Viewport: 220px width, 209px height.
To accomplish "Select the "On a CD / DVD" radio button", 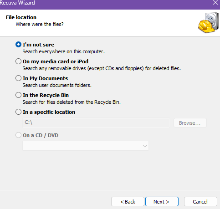I will click(x=18, y=135).
